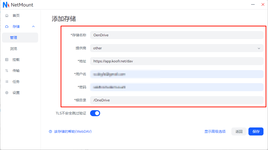Click the gear icon beside 设置
This screenshot has width=268, height=150.
tap(7, 93)
